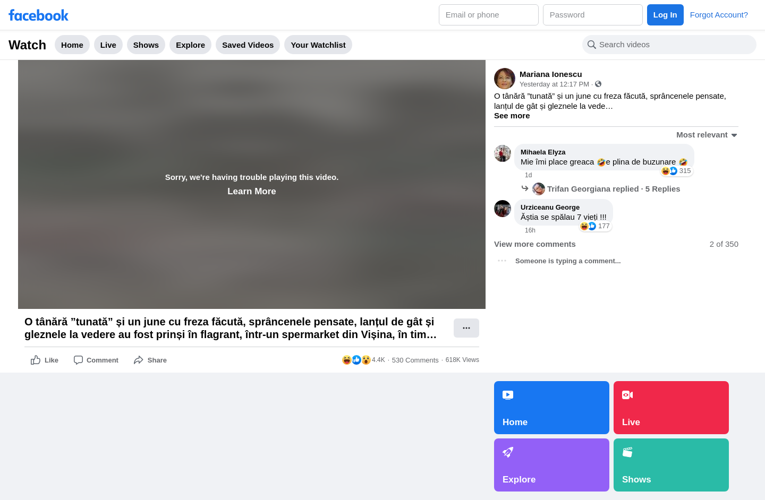This screenshot has height=500, width=765.
Task: Click the Like thumbs-up icon
Action: click(x=36, y=360)
